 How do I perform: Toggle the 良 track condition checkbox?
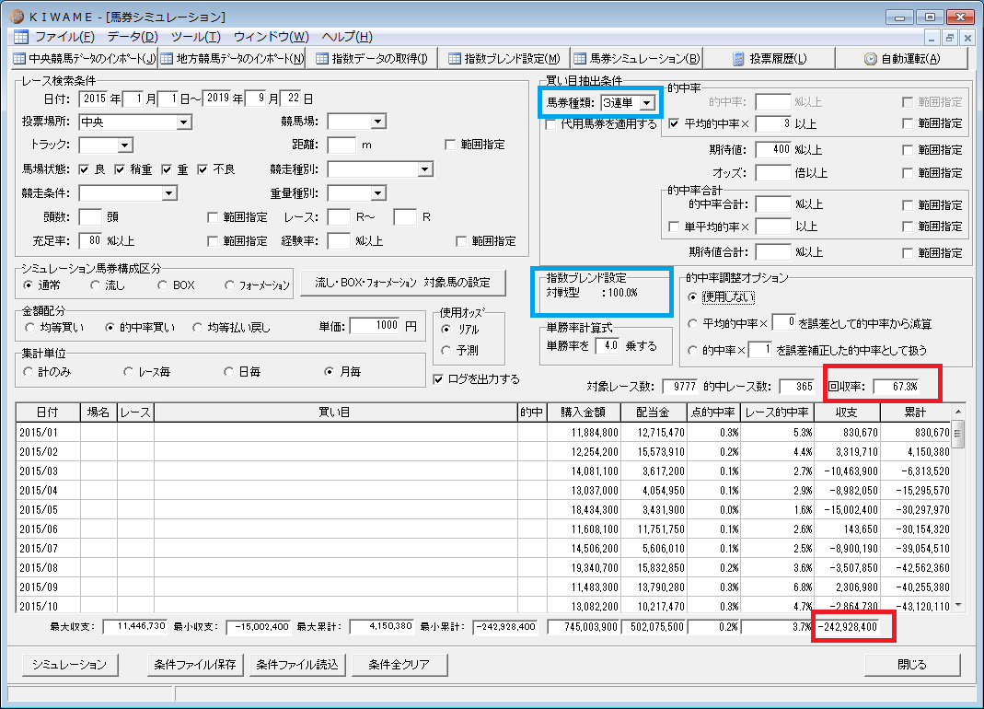pyautogui.click(x=84, y=169)
